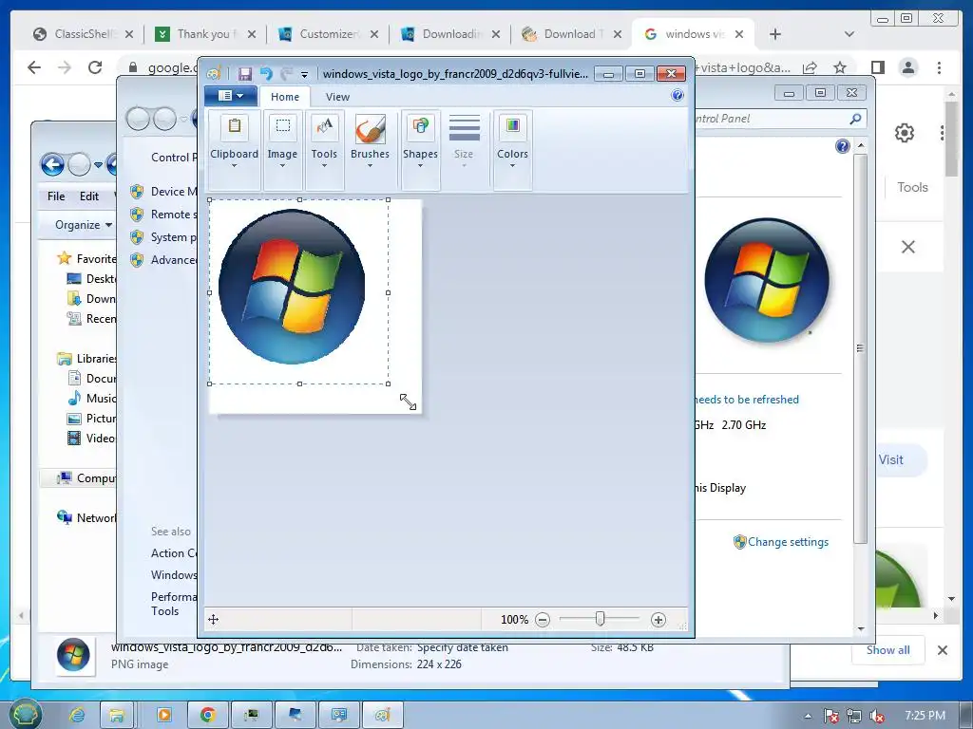
Task: Click the Chrome back arrow button
Action: click(x=34, y=67)
